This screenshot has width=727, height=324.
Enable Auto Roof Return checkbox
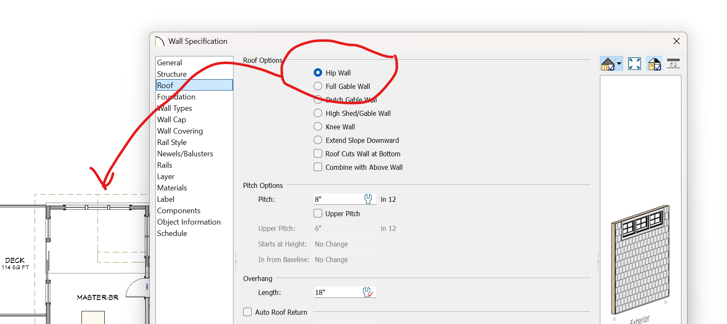point(247,312)
